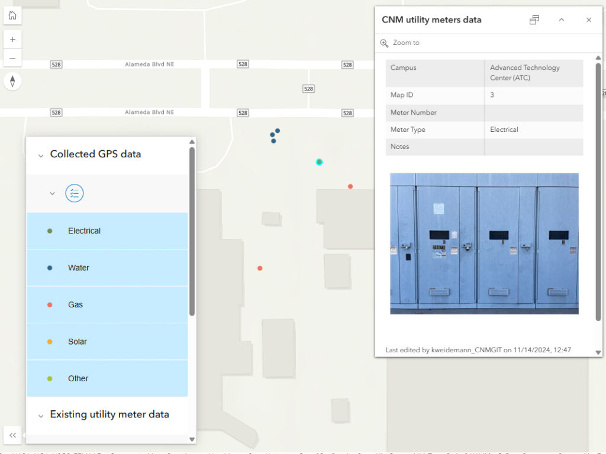Viewport: 606px width, 454px height.
Task: Close the CNM utility meters popup
Action: pos(589,20)
